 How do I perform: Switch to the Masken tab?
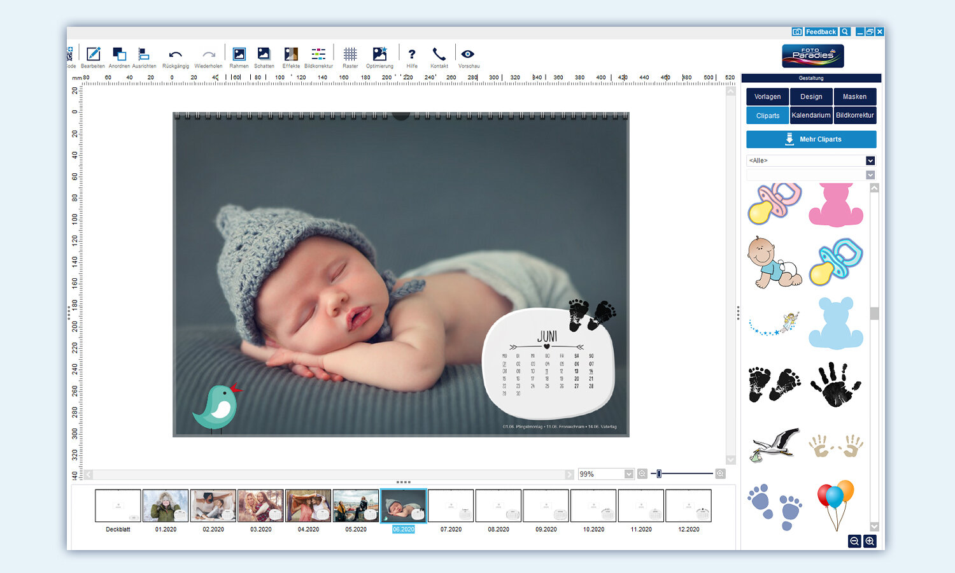854,97
